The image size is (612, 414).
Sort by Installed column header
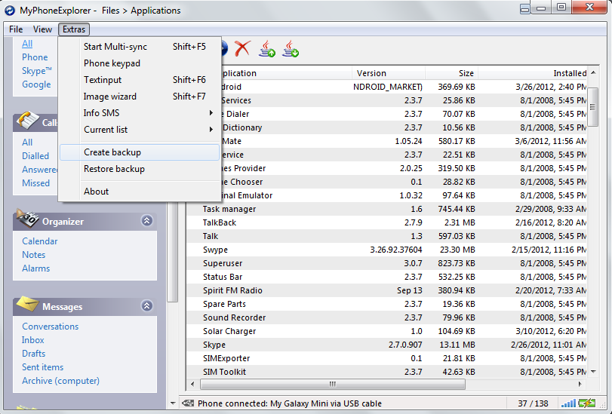pos(532,73)
